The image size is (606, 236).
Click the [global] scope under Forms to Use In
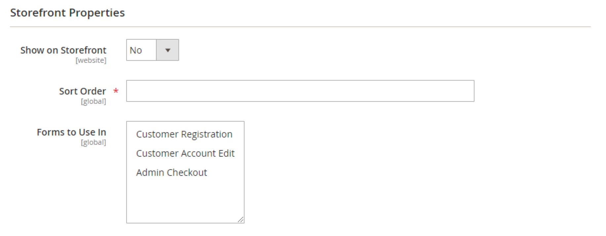pyautogui.click(x=94, y=142)
